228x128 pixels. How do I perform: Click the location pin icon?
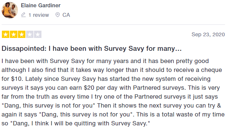click(58, 15)
